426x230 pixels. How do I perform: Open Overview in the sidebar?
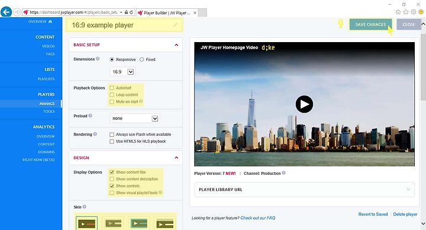[x=37, y=21]
